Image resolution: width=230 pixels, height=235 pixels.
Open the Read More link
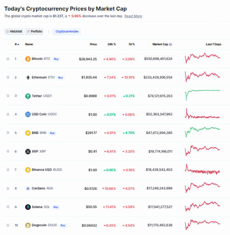(133, 16)
